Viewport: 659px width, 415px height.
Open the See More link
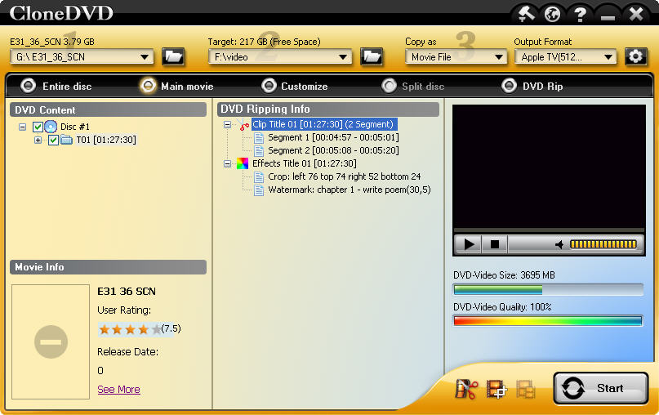(118, 390)
